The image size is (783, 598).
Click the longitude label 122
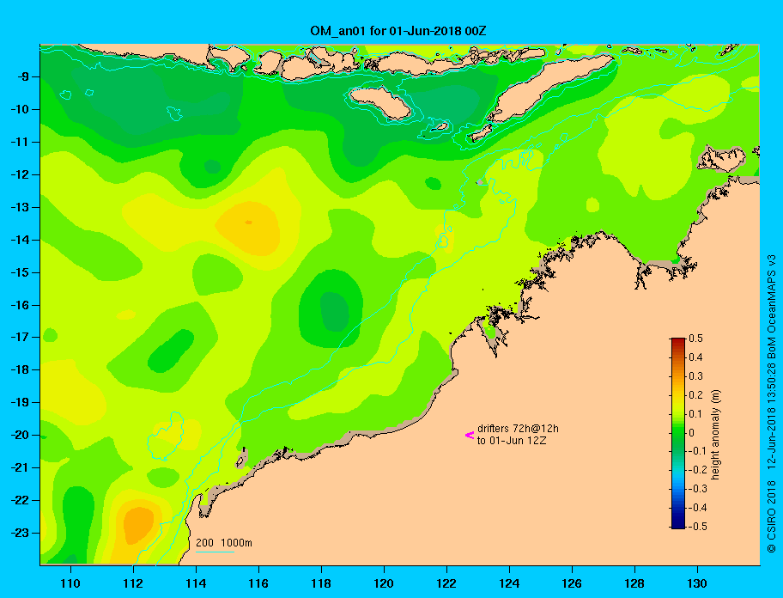coord(446,583)
